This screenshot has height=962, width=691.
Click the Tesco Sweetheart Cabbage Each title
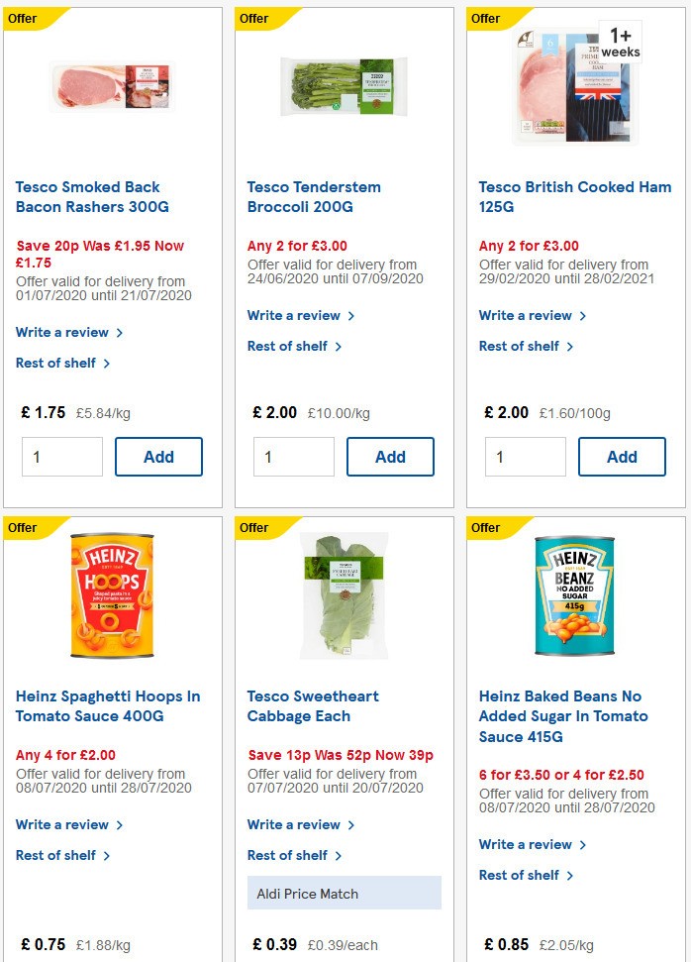(312, 705)
